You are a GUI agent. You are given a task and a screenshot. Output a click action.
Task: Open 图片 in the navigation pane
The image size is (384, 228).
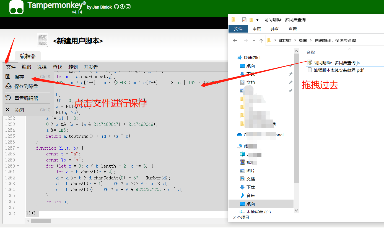tap(251, 171)
